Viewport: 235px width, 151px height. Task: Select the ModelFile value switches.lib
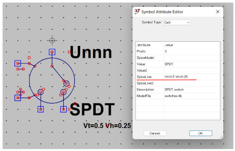pyautogui.click(x=192, y=96)
